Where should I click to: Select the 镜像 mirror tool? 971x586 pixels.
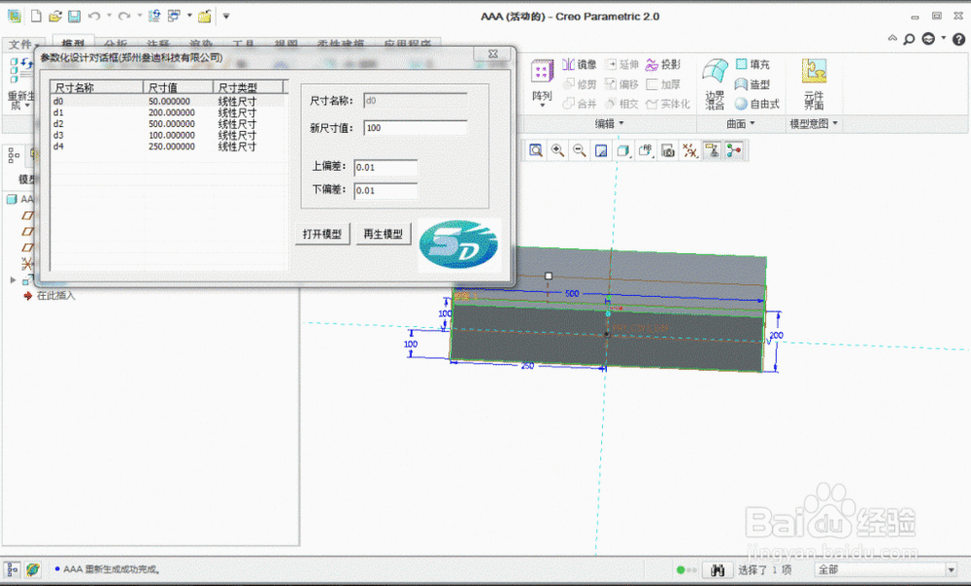(x=579, y=64)
